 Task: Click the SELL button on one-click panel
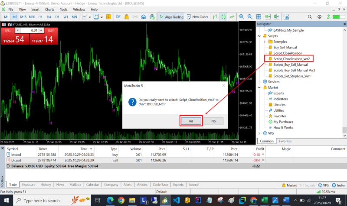pos(8,31)
